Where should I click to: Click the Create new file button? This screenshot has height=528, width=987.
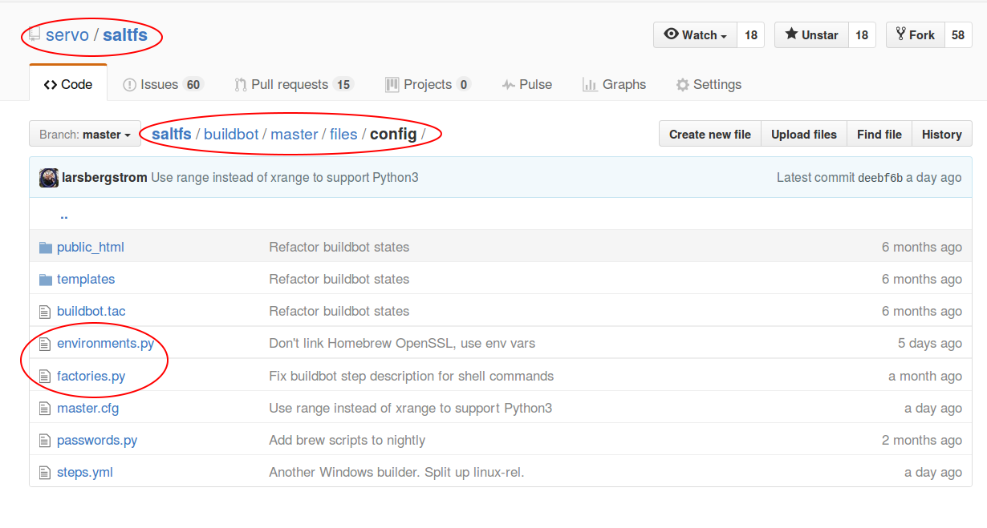coord(710,135)
